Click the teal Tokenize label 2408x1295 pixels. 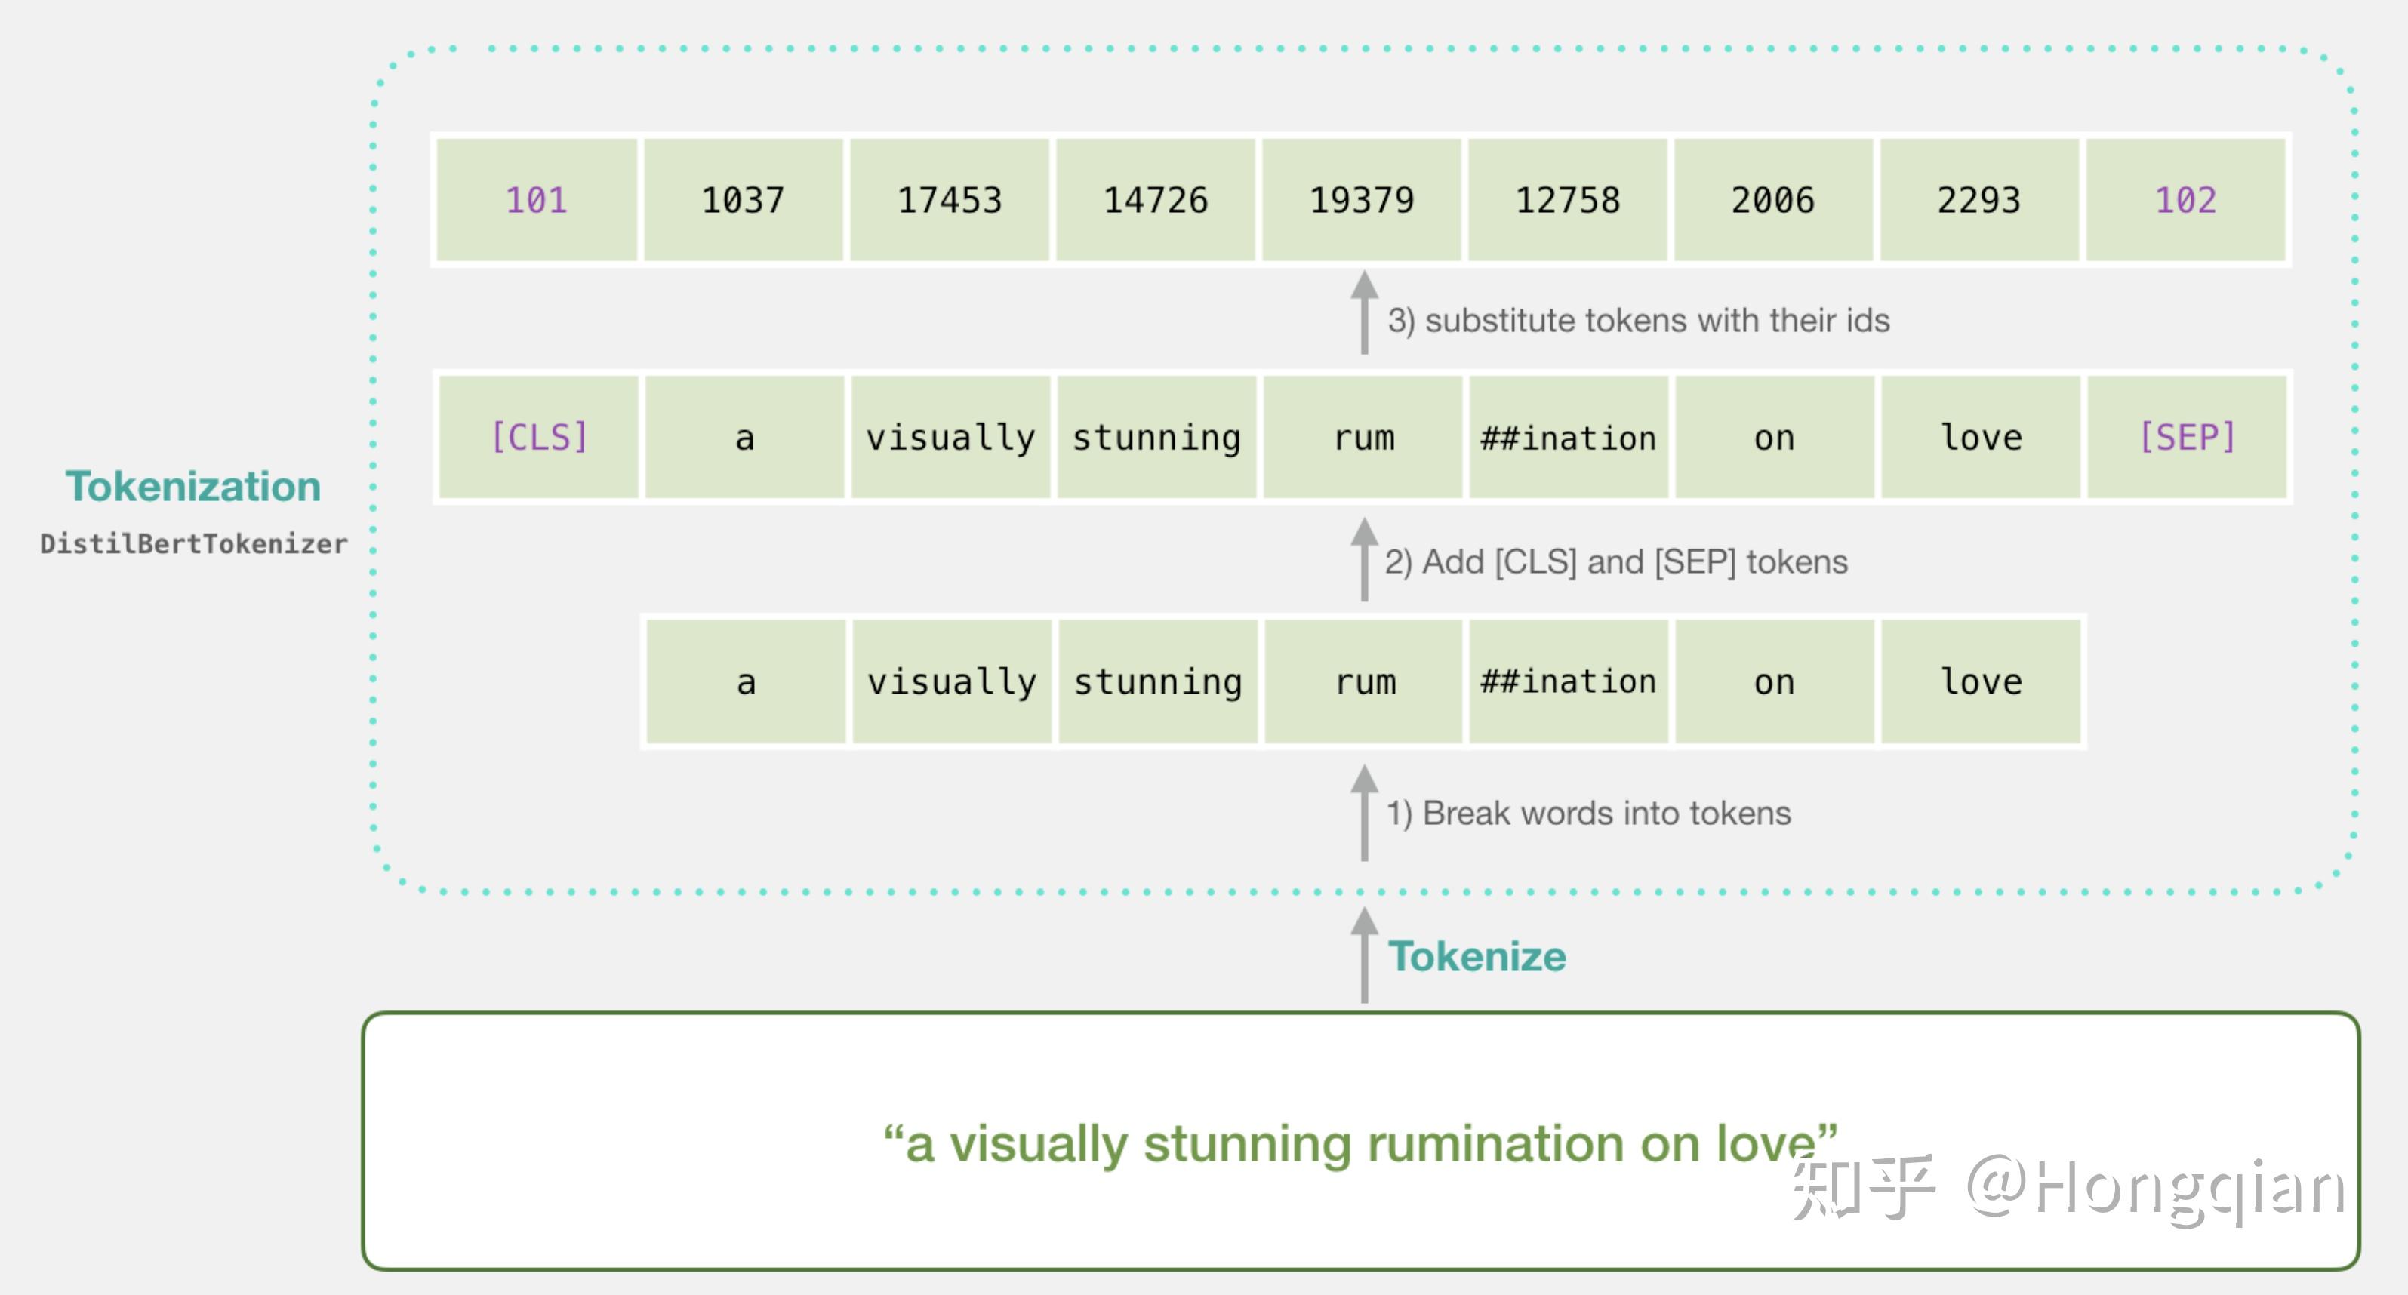pos(1477,956)
